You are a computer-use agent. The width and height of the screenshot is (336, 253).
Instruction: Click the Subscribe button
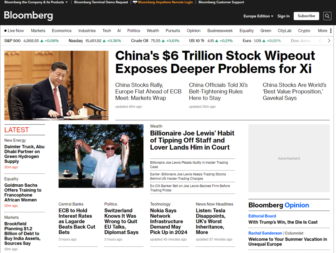(306, 16)
